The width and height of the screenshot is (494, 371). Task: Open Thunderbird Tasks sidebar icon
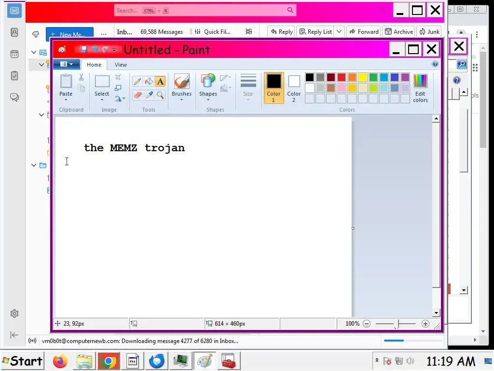tap(14, 76)
